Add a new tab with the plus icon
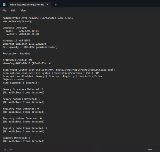The width and height of the screenshot is (160, 152). [56, 4]
